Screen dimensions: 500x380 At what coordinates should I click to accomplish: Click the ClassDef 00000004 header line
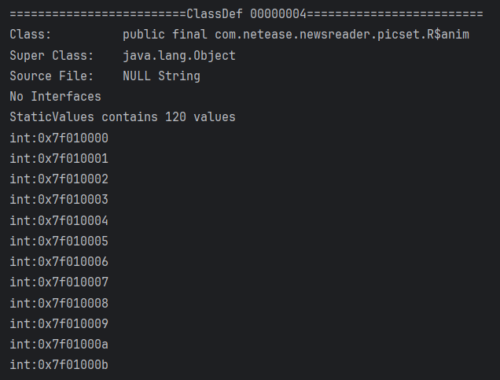(246, 14)
